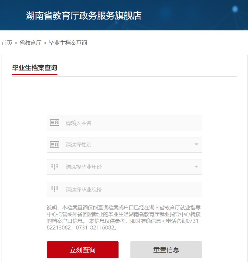Click the ID card icon beside gender selector
The width and height of the screenshot is (248, 262).
point(54,145)
